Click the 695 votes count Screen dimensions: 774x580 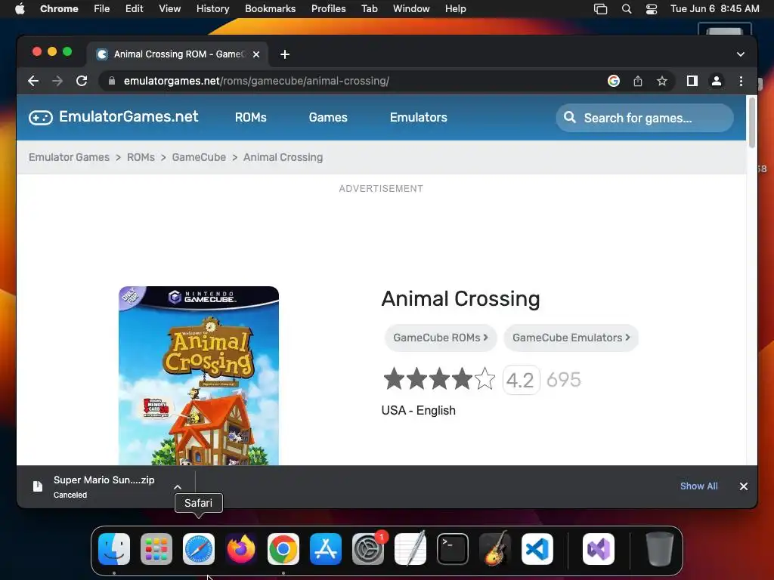(564, 380)
